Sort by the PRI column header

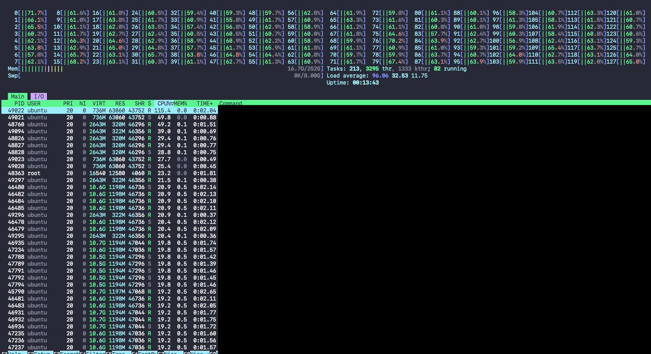click(68, 103)
